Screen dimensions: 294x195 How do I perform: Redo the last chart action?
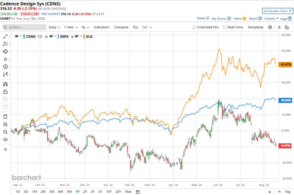pyautogui.click(x=5, y=107)
